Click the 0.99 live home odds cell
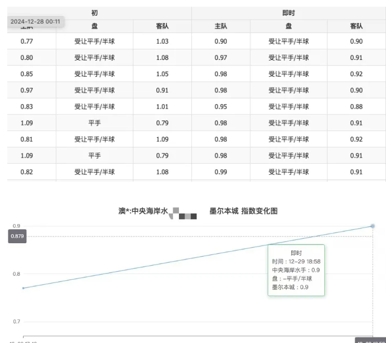 (220, 172)
